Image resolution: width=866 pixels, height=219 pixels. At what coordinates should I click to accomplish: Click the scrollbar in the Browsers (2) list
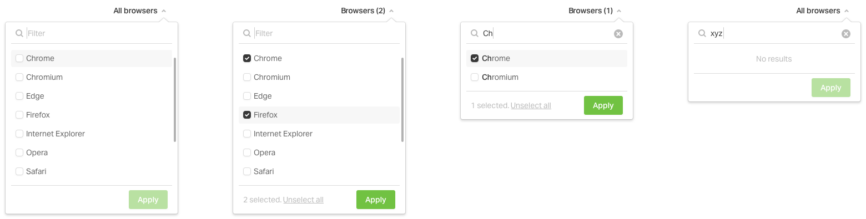coord(402,100)
